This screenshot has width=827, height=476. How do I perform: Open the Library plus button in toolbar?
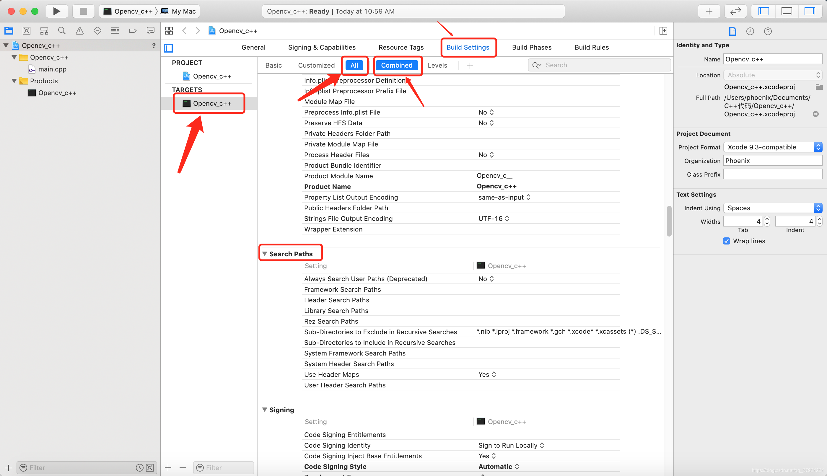pos(709,11)
